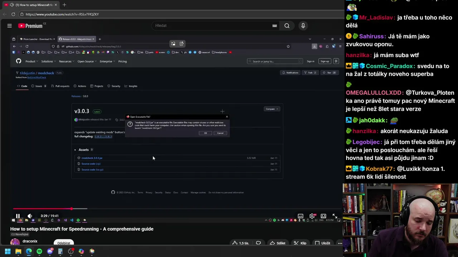
Task: Open repository Notifications button
Action: [x=290, y=72]
